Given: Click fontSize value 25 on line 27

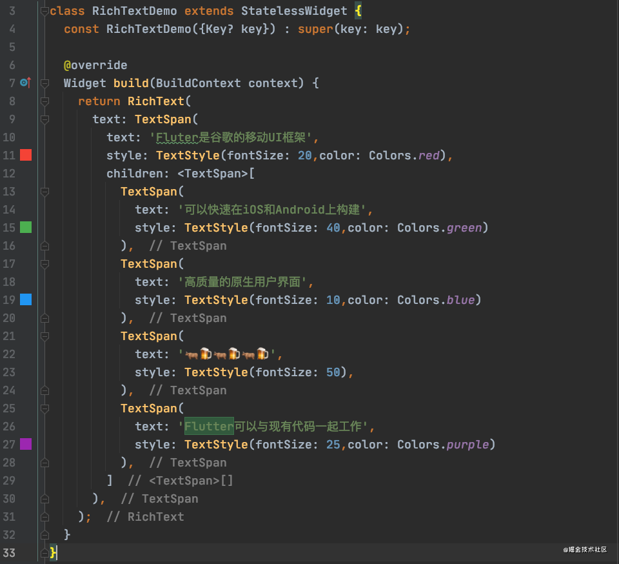Looking at the screenshot, I should pos(333,445).
